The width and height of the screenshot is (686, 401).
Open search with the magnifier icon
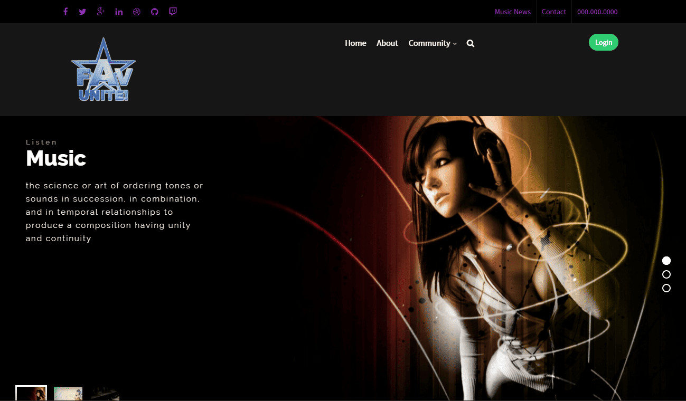point(471,43)
